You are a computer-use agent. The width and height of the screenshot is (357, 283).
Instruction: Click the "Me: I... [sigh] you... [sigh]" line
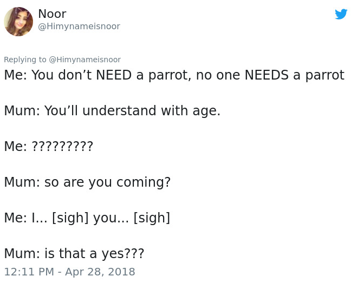(x=87, y=218)
